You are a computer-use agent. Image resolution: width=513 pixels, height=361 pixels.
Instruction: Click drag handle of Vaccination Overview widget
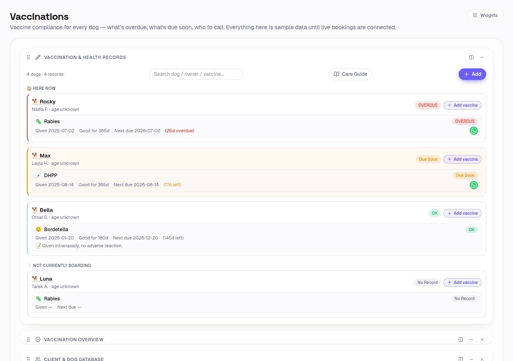[28, 340]
